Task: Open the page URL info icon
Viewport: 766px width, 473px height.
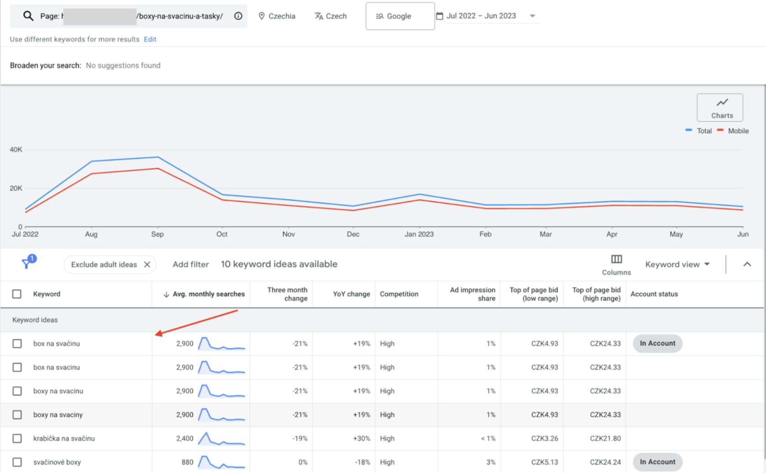Action: [238, 16]
